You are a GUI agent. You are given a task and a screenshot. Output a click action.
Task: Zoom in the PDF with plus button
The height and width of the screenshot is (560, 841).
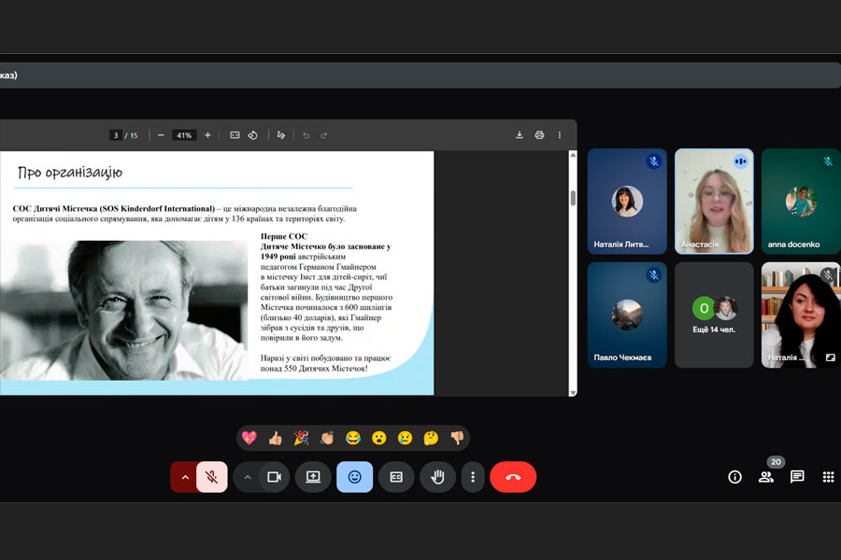(x=207, y=135)
